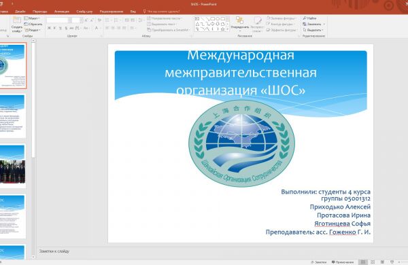
Task: Justify the text alignment
Action: click(124, 28)
